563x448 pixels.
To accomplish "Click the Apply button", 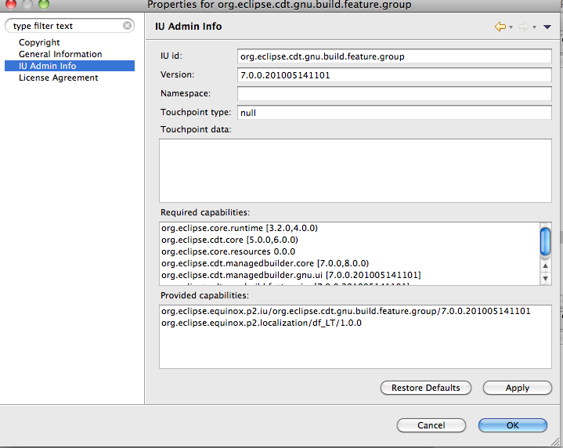I will 518,388.
